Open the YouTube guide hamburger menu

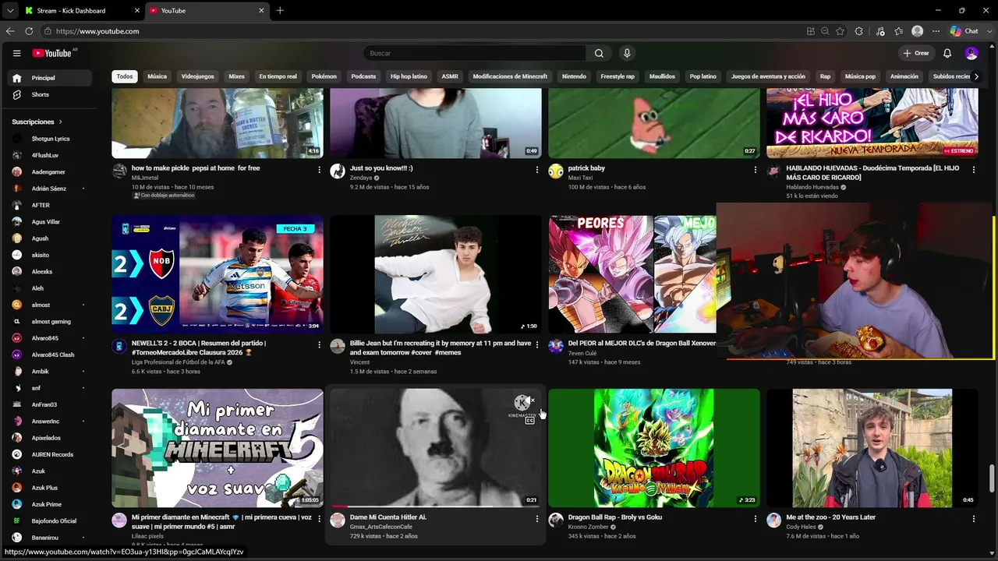pos(16,53)
